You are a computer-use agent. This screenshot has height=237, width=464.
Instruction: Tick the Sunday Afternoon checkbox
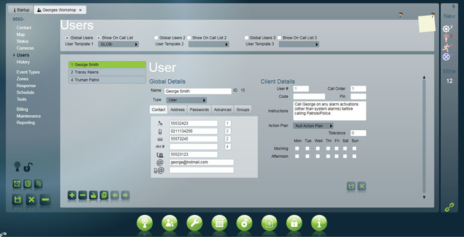[x=355, y=156]
